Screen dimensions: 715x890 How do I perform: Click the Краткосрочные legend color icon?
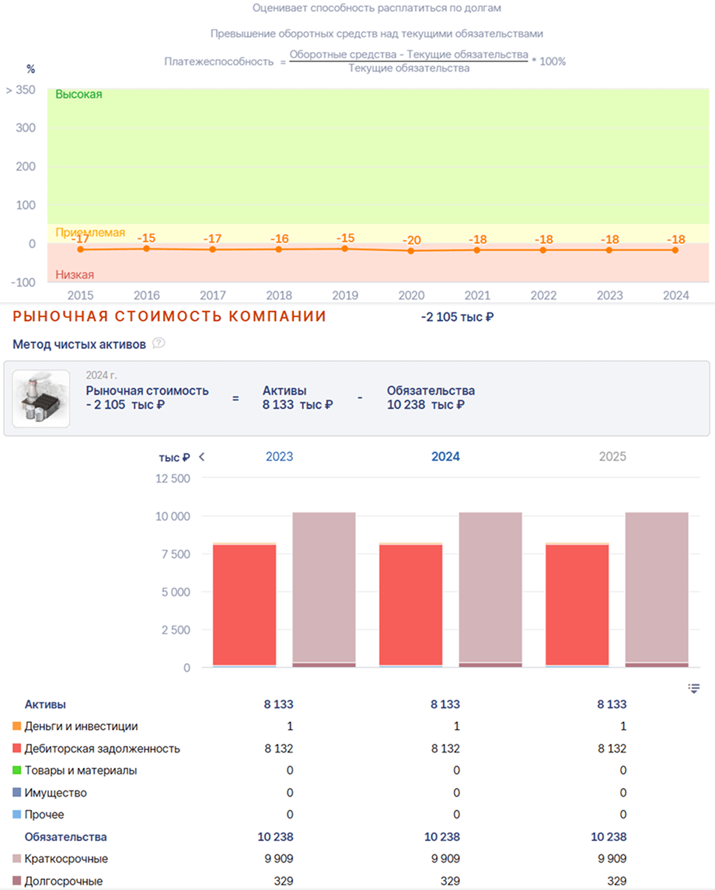click(x=17, y=859)
